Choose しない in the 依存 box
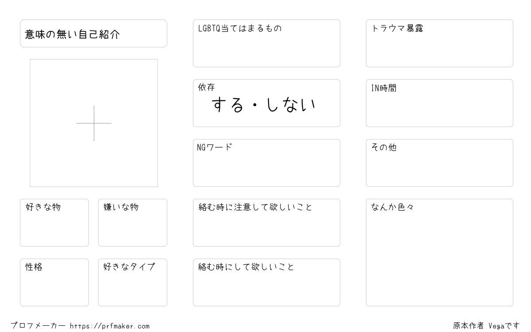Image resolution: width=531 pixels, height=332 pixels. (291, 105)
